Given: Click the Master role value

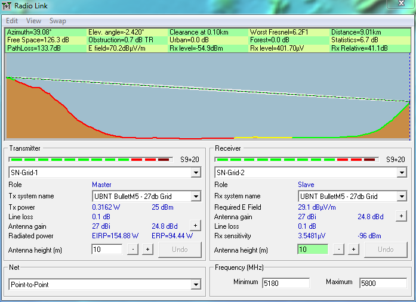Looking at the screenshot, I should pyautogui.click(x=101, y=185).
